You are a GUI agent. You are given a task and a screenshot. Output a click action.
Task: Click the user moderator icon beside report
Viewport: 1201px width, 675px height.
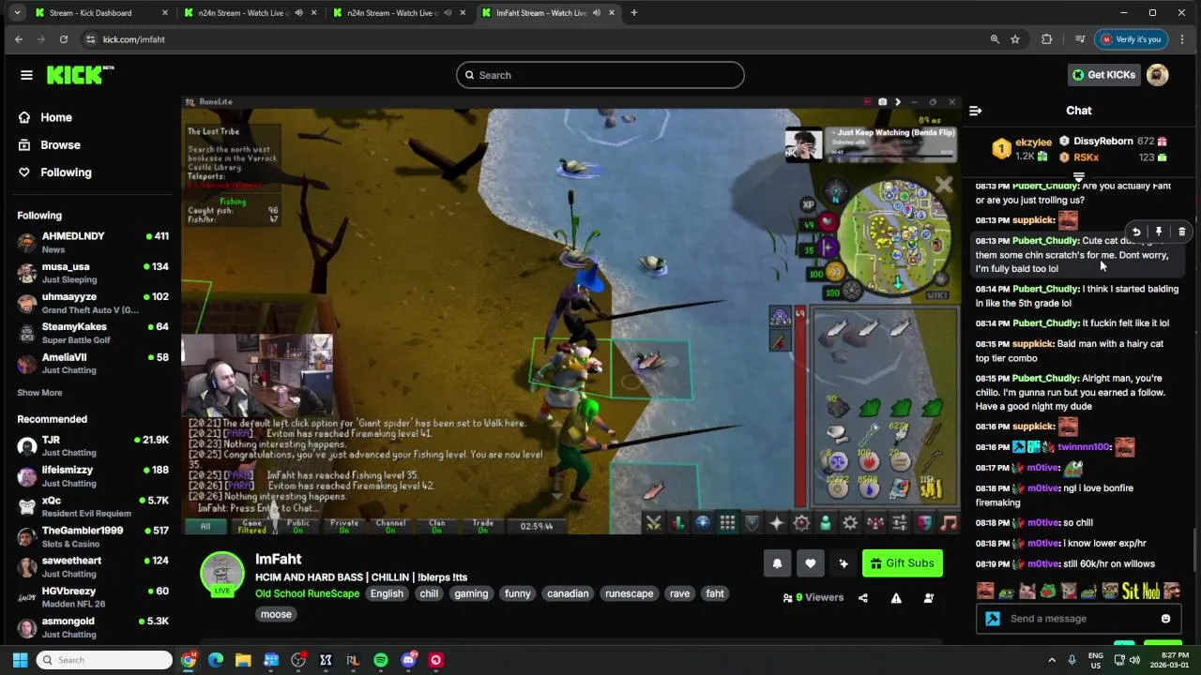coord(929,598)
